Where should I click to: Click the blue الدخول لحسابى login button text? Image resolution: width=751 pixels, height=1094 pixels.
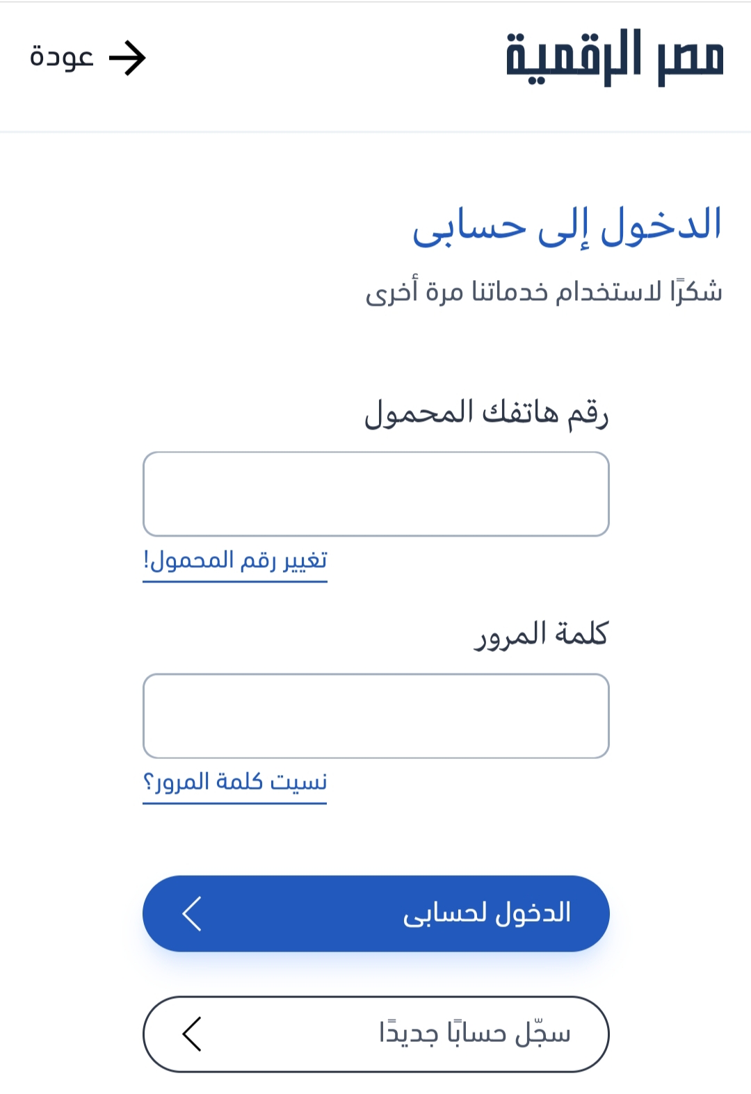click(487, 913)
